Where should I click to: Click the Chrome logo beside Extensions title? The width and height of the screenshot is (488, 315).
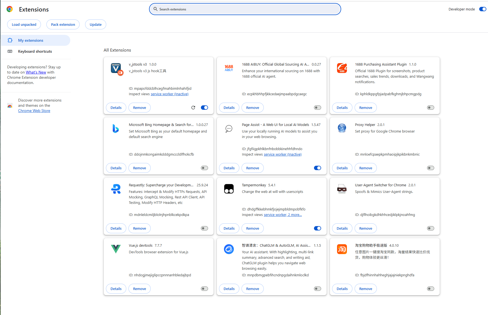tap(10, 9)
